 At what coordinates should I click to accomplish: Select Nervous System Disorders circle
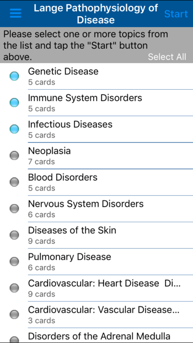14,208
